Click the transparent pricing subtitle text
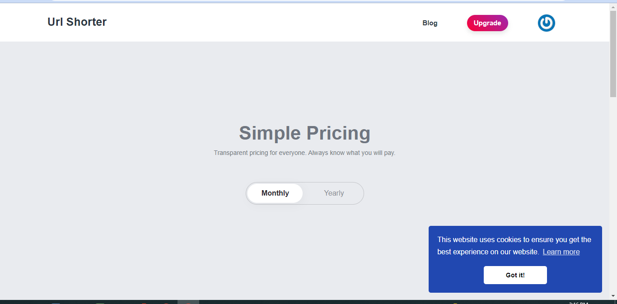 tap(304, 153)
